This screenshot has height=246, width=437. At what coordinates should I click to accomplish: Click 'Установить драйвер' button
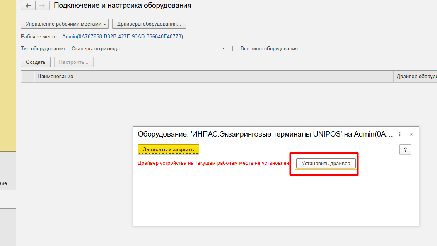click(x=326, y=164)
